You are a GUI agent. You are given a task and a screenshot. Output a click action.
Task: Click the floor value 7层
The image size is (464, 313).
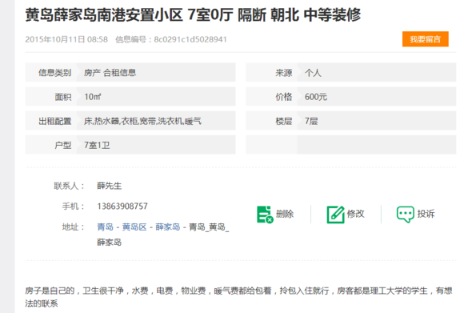tap(311, 121)
